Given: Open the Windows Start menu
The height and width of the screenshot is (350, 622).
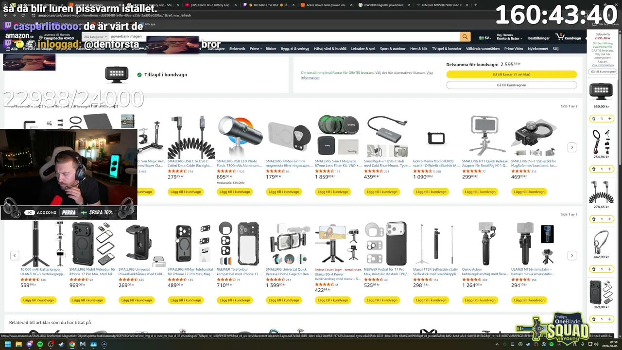Looking at the screenshot, I should [7, 344].
